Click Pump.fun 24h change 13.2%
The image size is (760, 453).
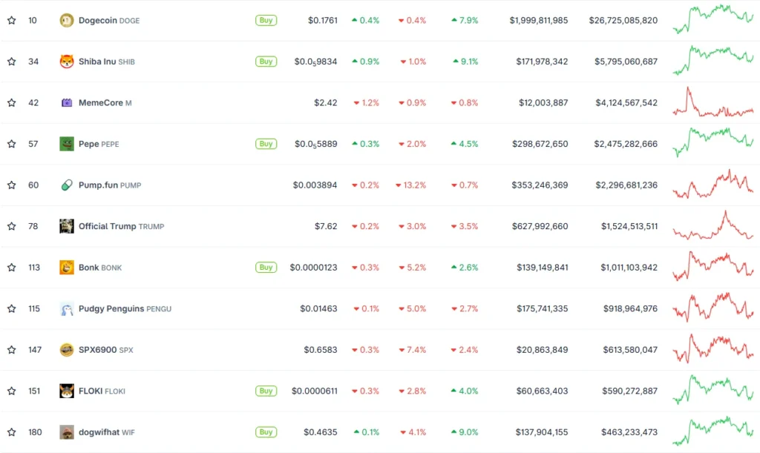(x=410, y=185)
